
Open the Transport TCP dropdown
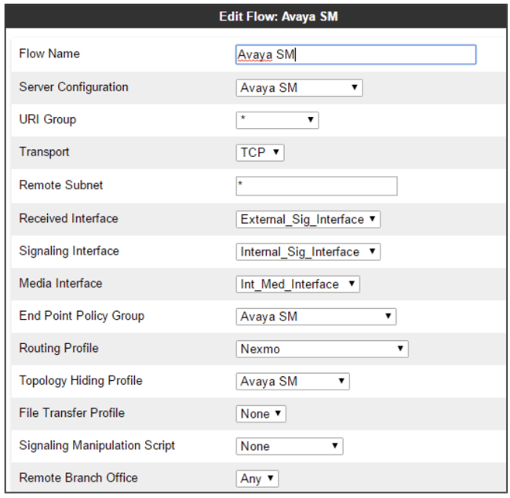(260, 152)
